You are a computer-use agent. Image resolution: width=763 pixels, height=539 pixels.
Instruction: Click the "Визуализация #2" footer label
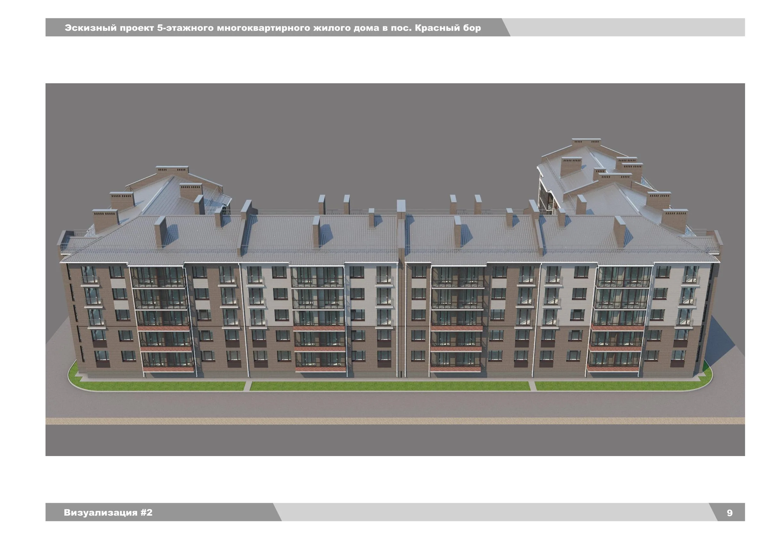[108, 512]
